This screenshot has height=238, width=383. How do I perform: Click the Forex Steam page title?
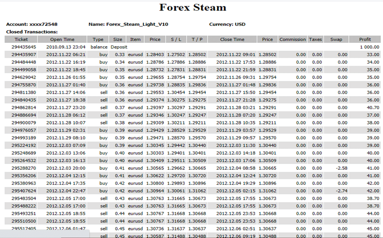pos(193,7)
